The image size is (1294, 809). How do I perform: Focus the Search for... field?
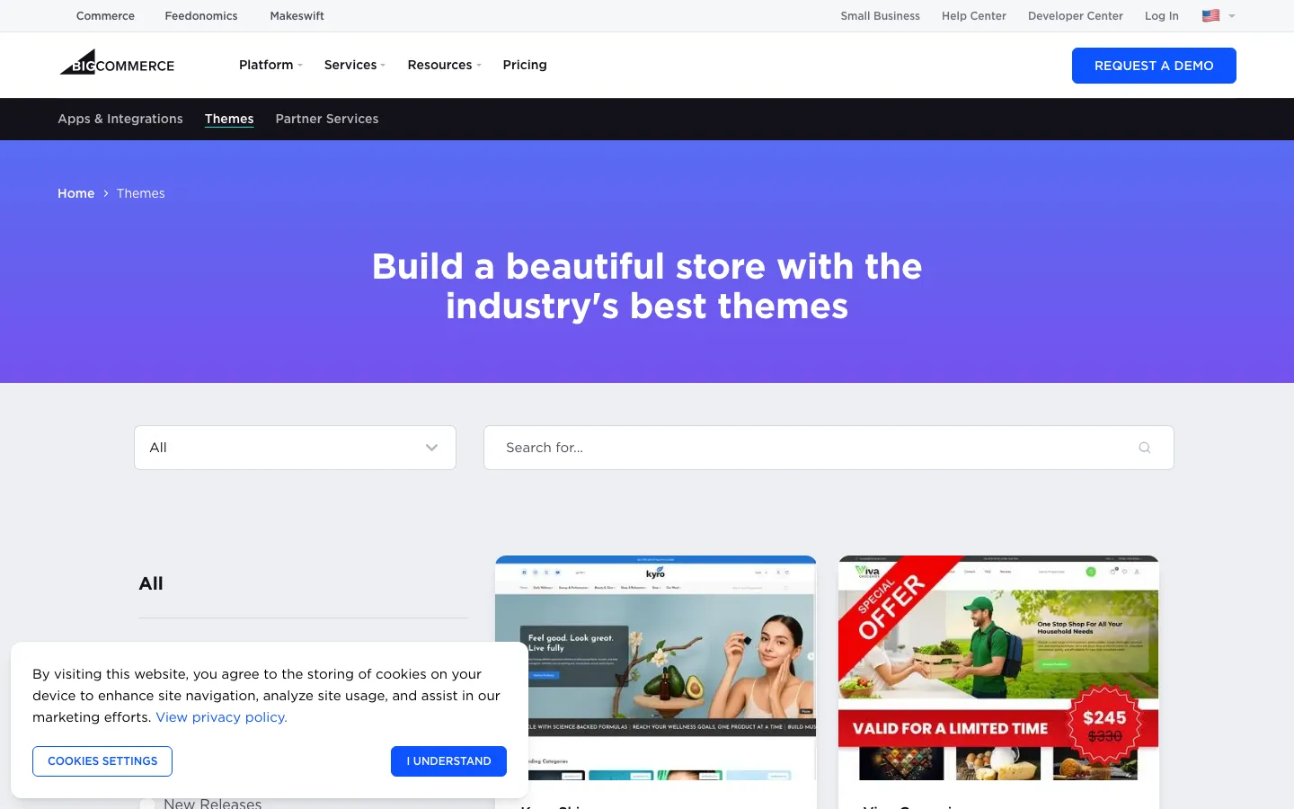point(829,448)
